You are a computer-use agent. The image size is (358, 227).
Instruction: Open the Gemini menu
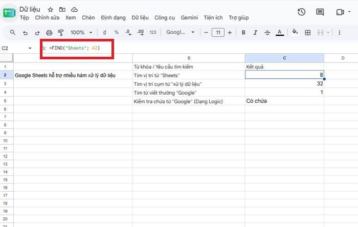(189, 18)
